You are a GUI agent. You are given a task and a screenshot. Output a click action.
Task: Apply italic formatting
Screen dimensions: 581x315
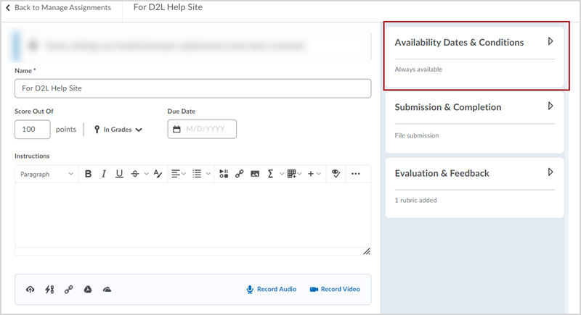(x=104, y=174)
